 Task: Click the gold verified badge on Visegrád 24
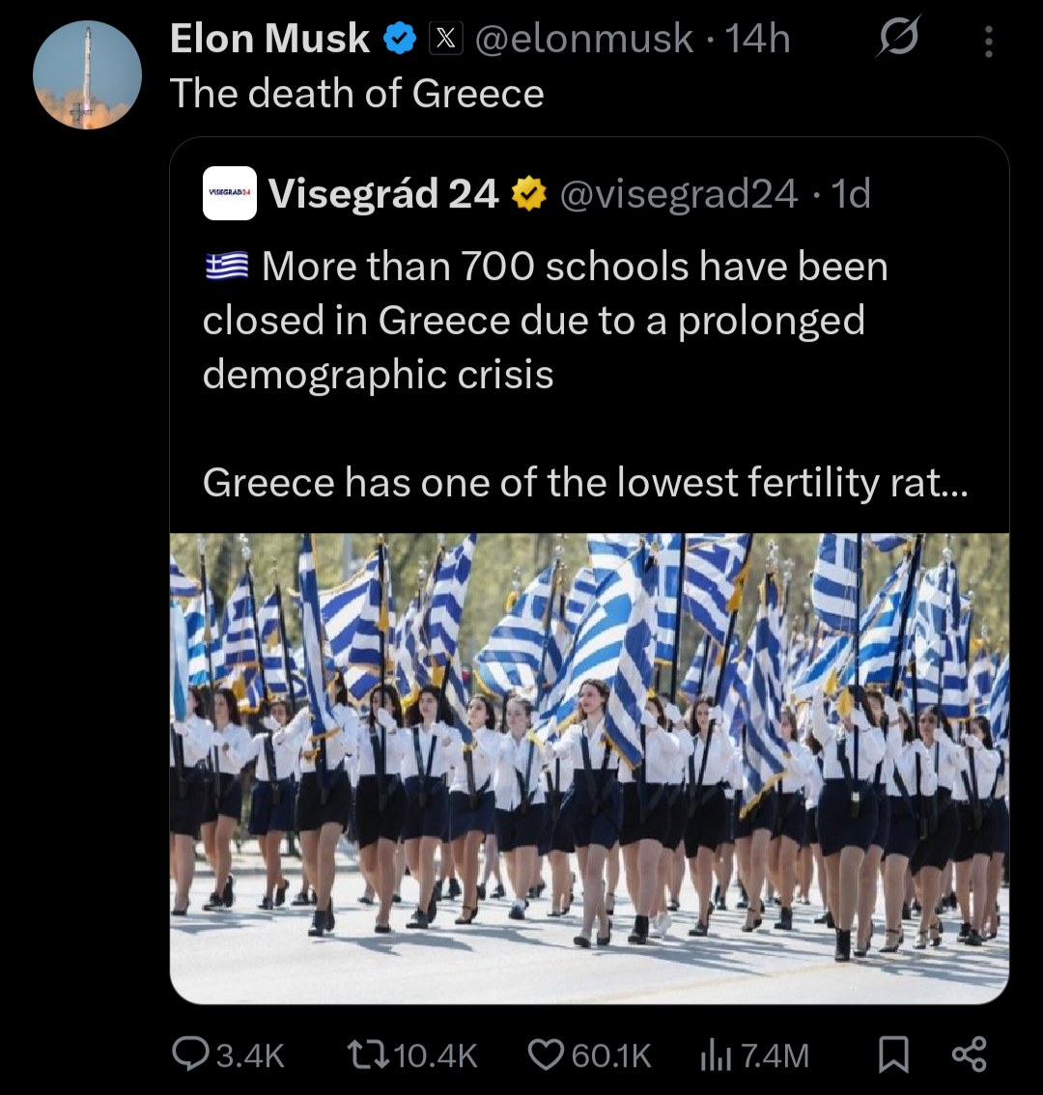528,194
